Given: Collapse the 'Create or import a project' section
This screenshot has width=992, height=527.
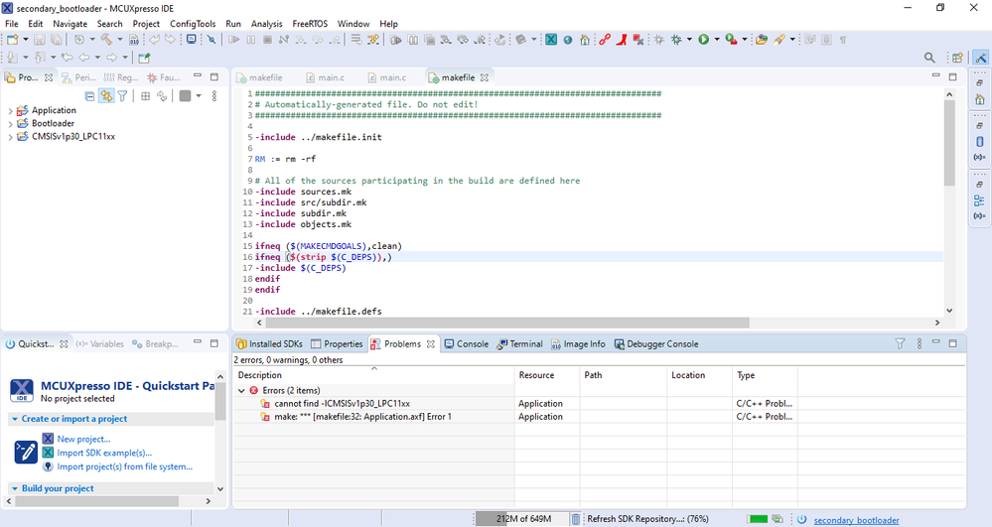Looking at the screenshot, I should 15,419.
